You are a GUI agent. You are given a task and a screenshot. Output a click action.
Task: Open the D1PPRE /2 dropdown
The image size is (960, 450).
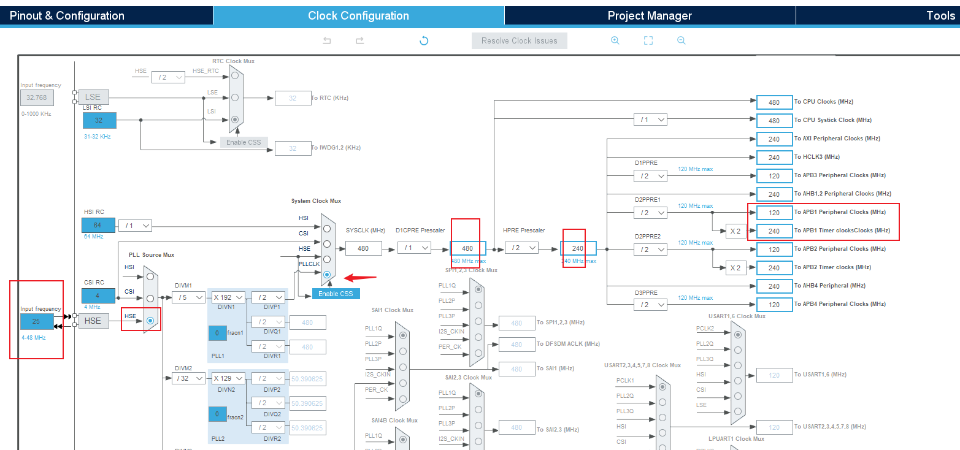point(650,176)
